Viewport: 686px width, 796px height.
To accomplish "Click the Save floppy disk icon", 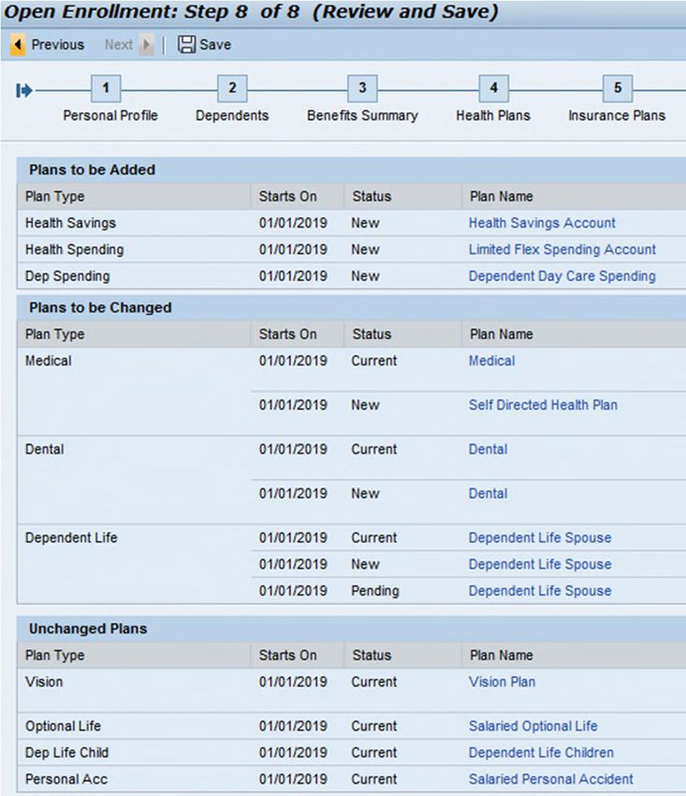I will click(186, 44).
